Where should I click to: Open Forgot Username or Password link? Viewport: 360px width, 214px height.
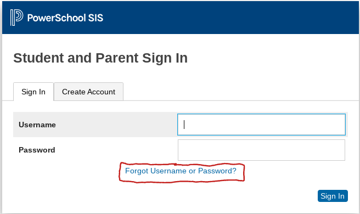click(181, 171)
